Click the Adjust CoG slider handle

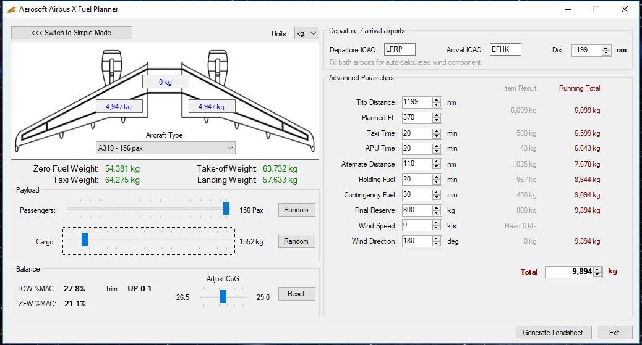coord(223,296)
